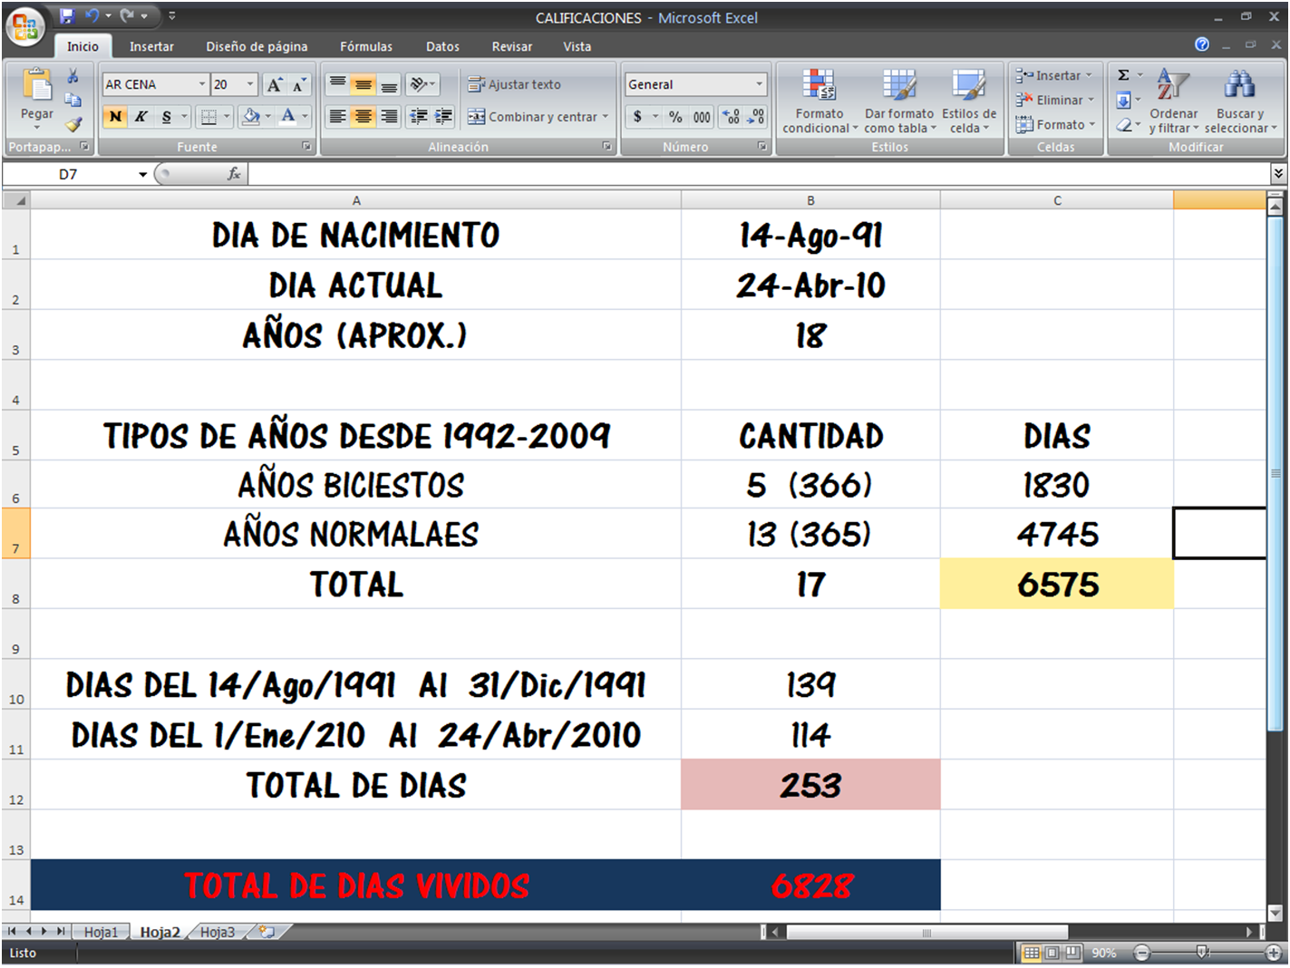The width and height of the screenshot is (1290, 968).
Task: Click the AutoSum sigma icon
Action: tap(1123, 76)
